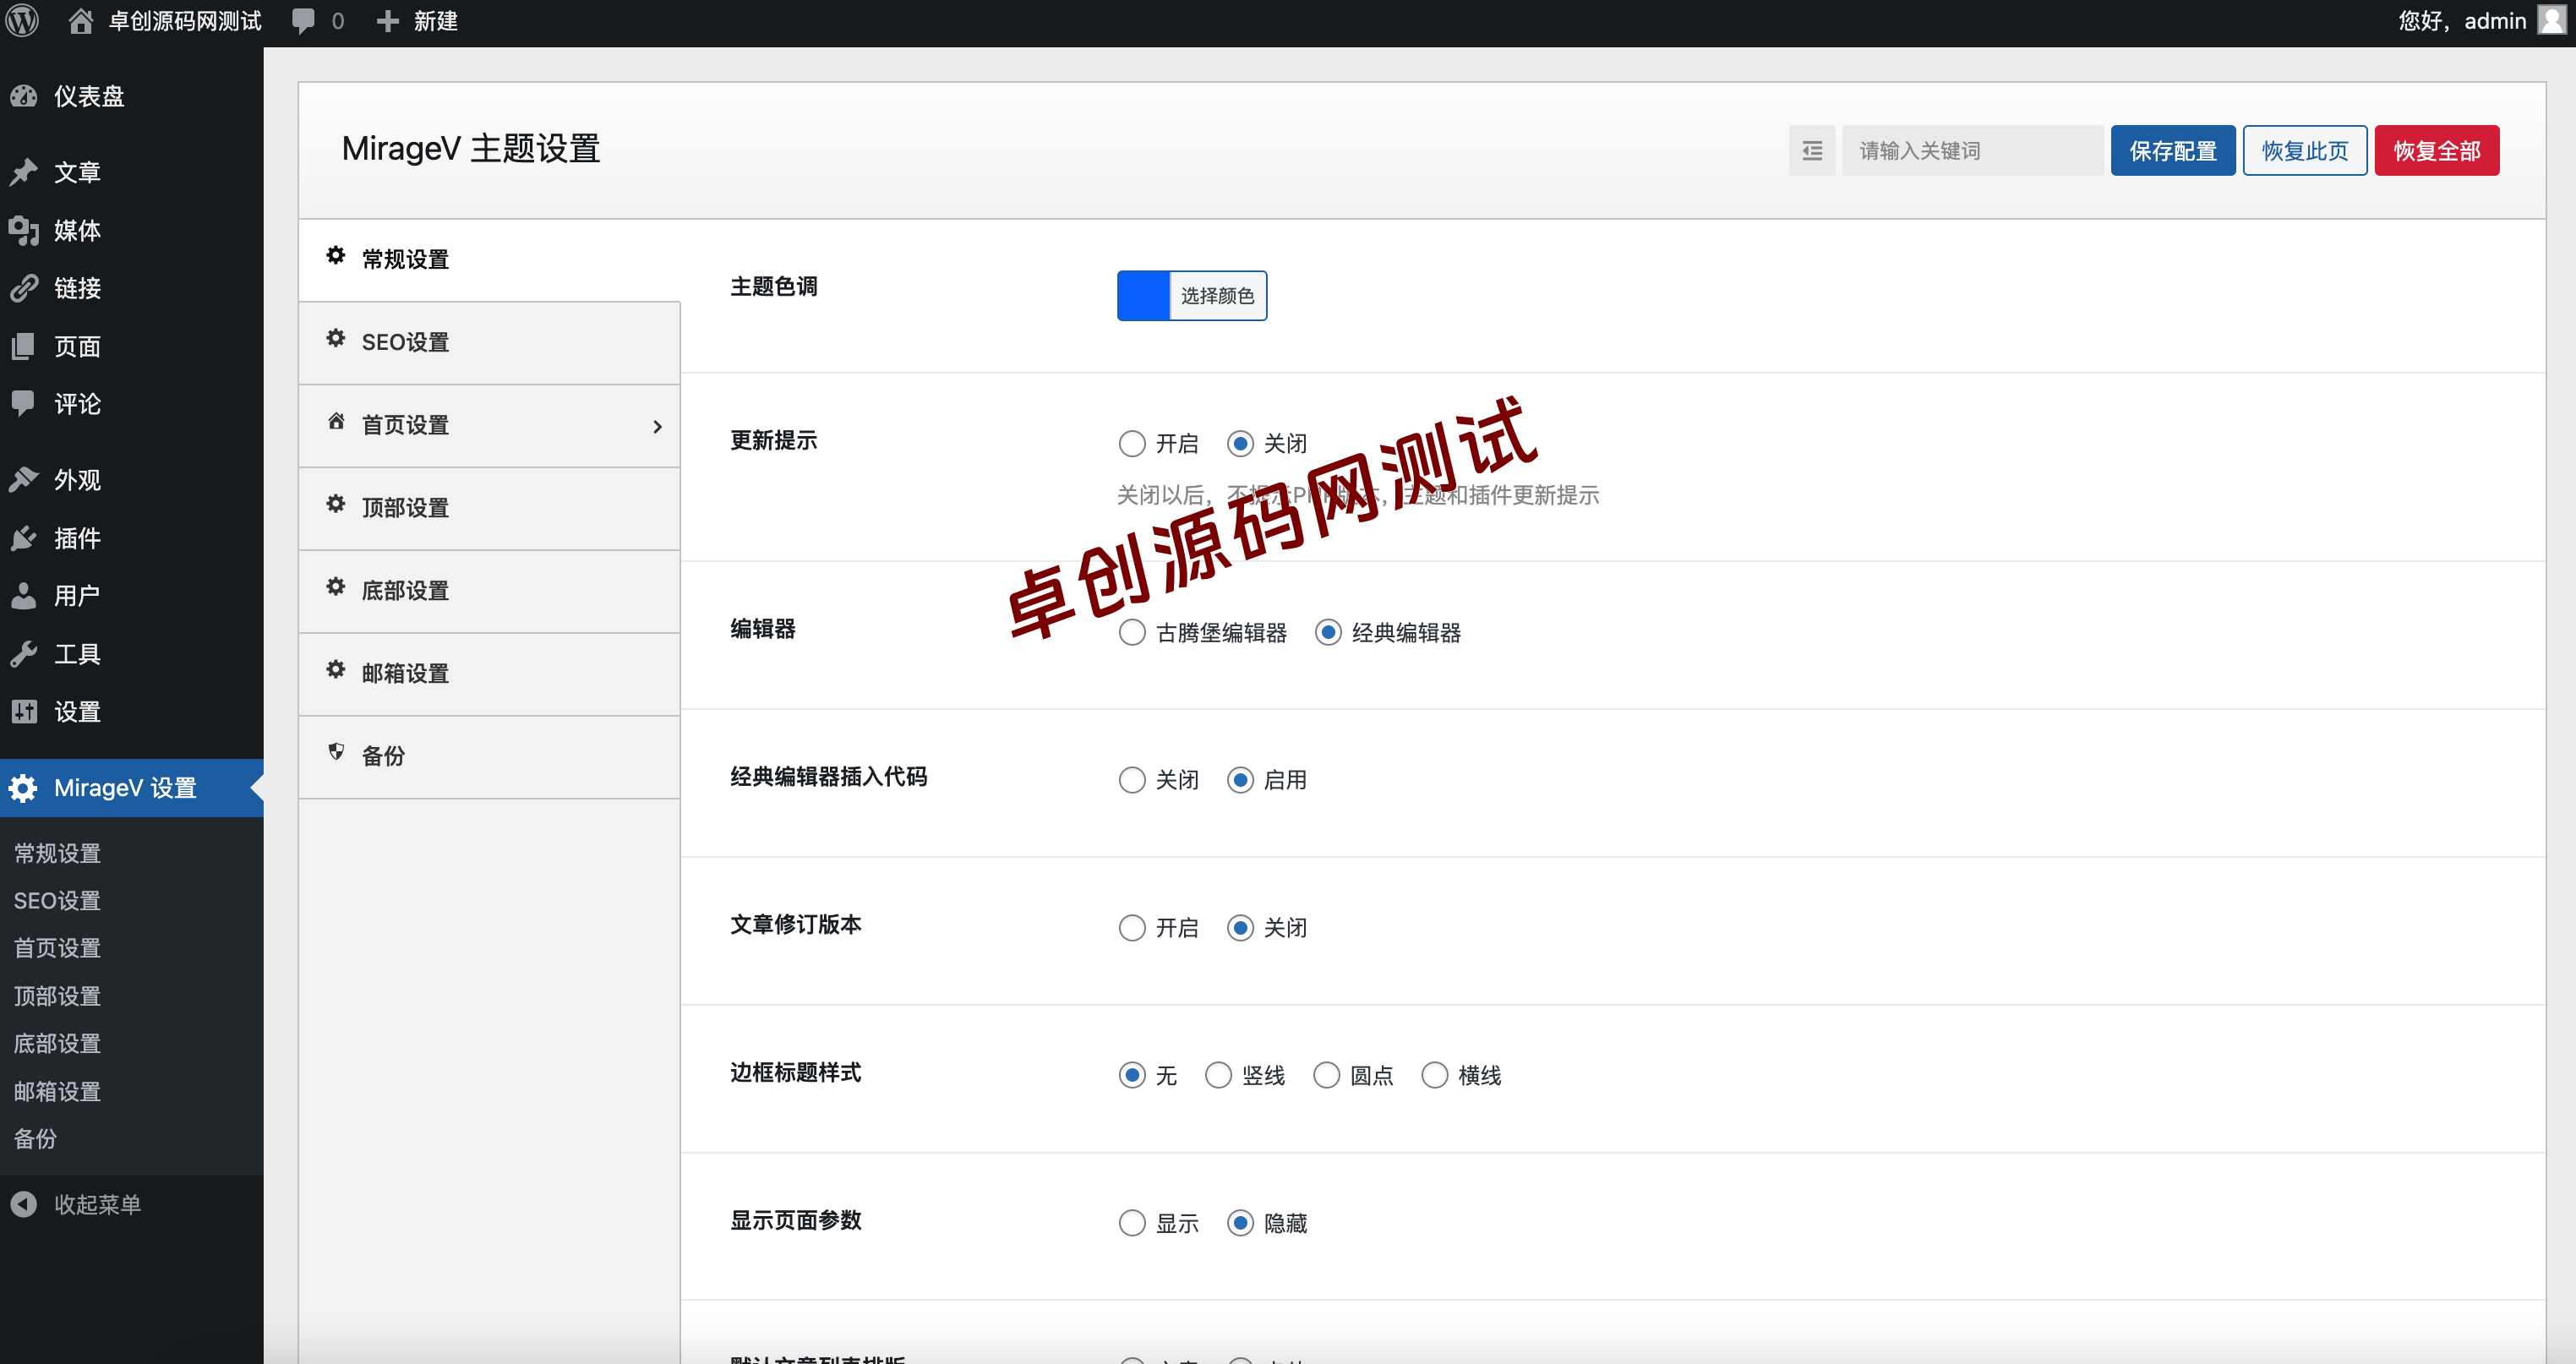2576x1364 pixels.
Task: Switch to SEO设置 tab
Action: coord(489,343)
